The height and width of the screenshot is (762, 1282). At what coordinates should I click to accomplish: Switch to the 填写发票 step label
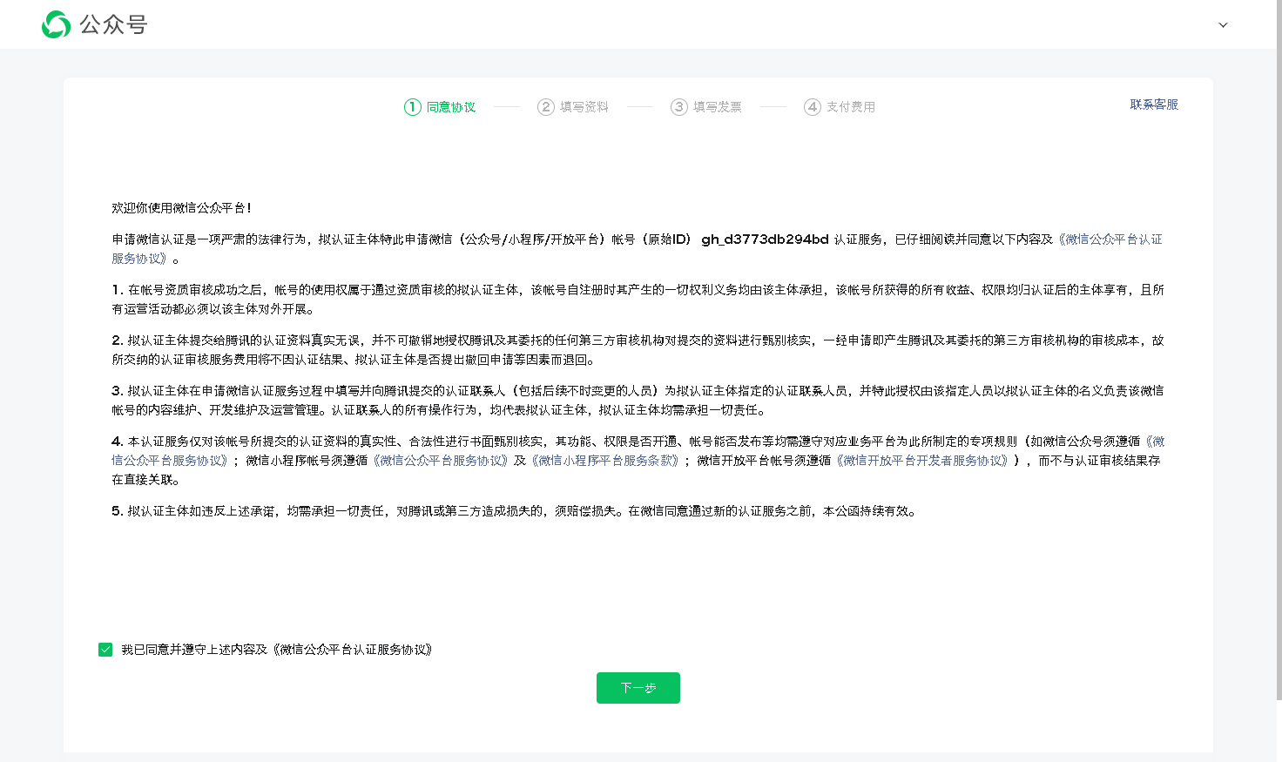(718, 107)
